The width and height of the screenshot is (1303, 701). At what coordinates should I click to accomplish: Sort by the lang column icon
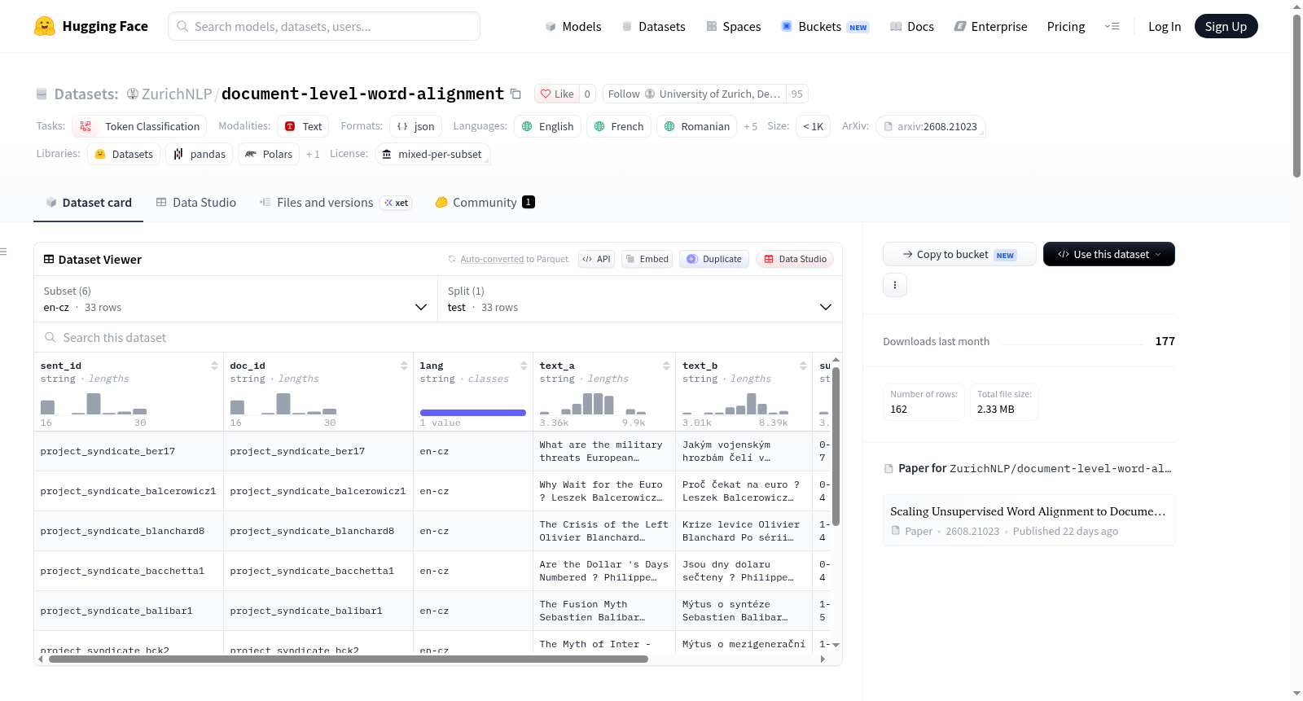524,366
